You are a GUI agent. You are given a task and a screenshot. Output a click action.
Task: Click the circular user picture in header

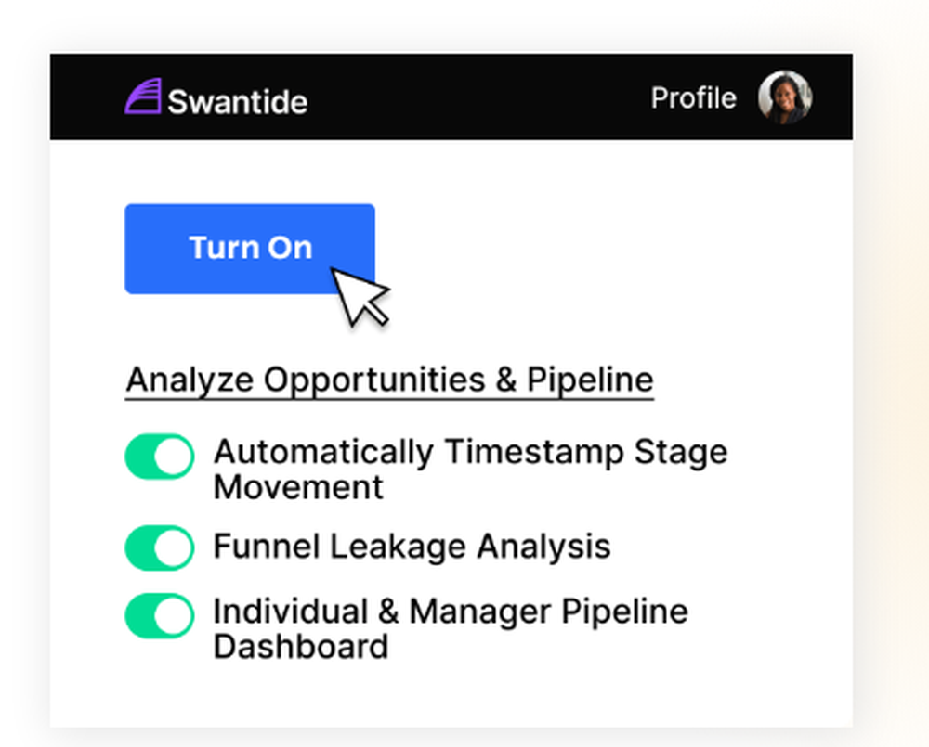[x=785, y=96]
